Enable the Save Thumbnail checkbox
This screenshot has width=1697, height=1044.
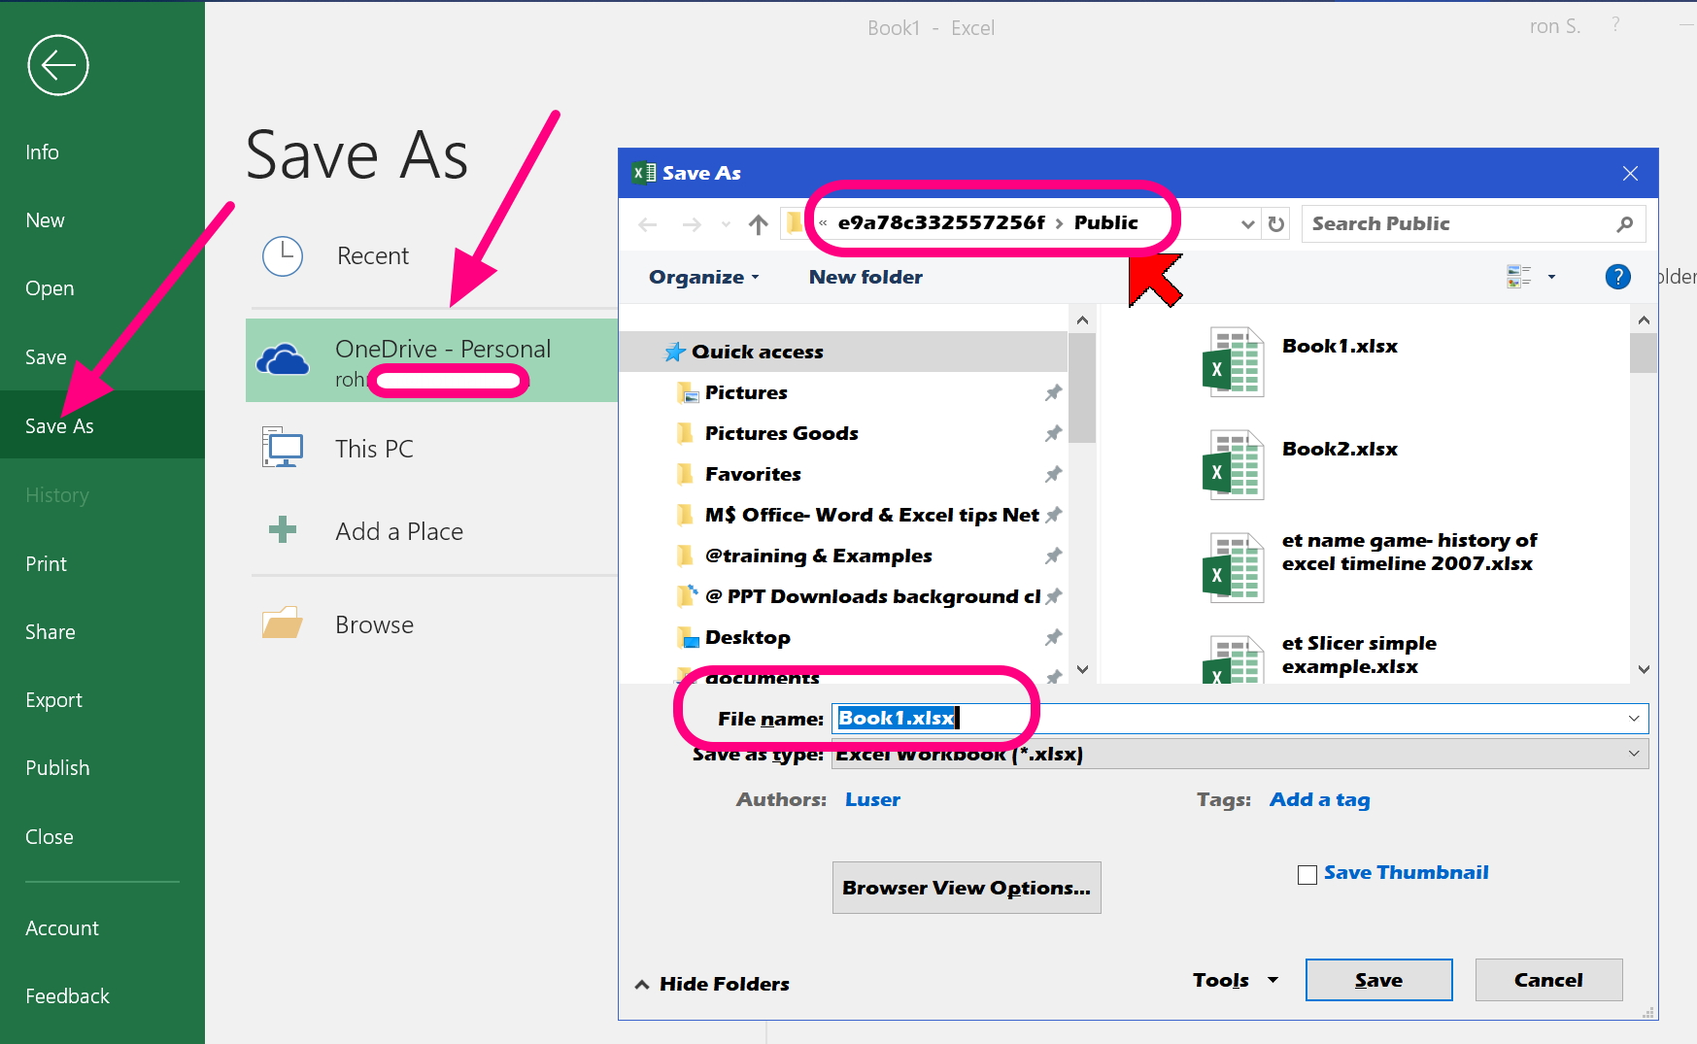tap(1307, 874)
